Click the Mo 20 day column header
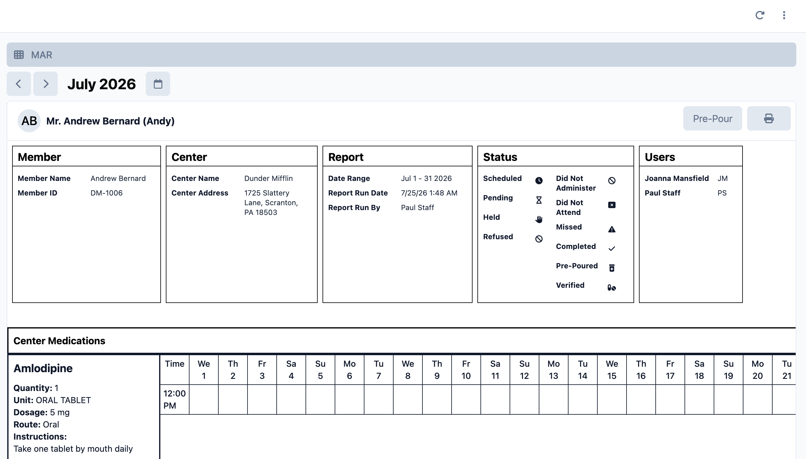This screenshot has height=459, width=806. (757, 370)
